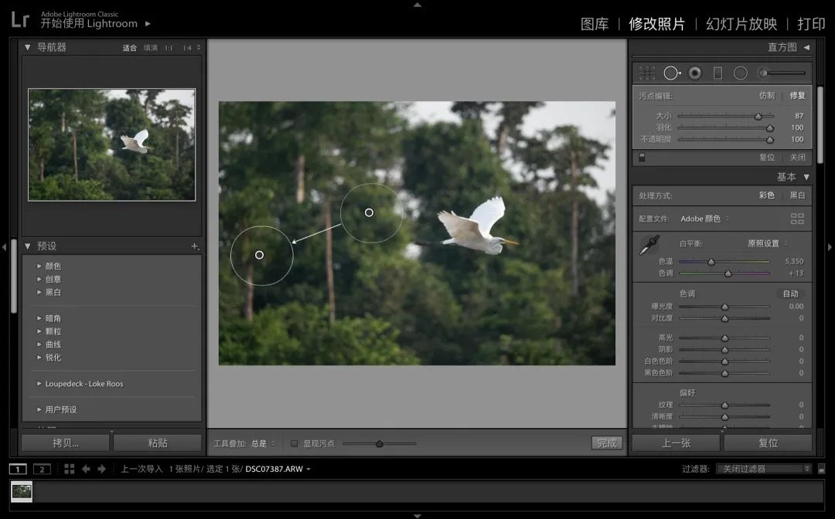The height and width of the screenshot is (519, 835).
Task: Expand the 颜色 preset folder
Action: (40, 266)
